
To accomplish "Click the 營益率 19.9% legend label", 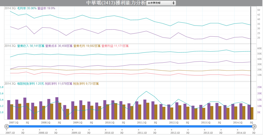I will [x=46, y=8].
